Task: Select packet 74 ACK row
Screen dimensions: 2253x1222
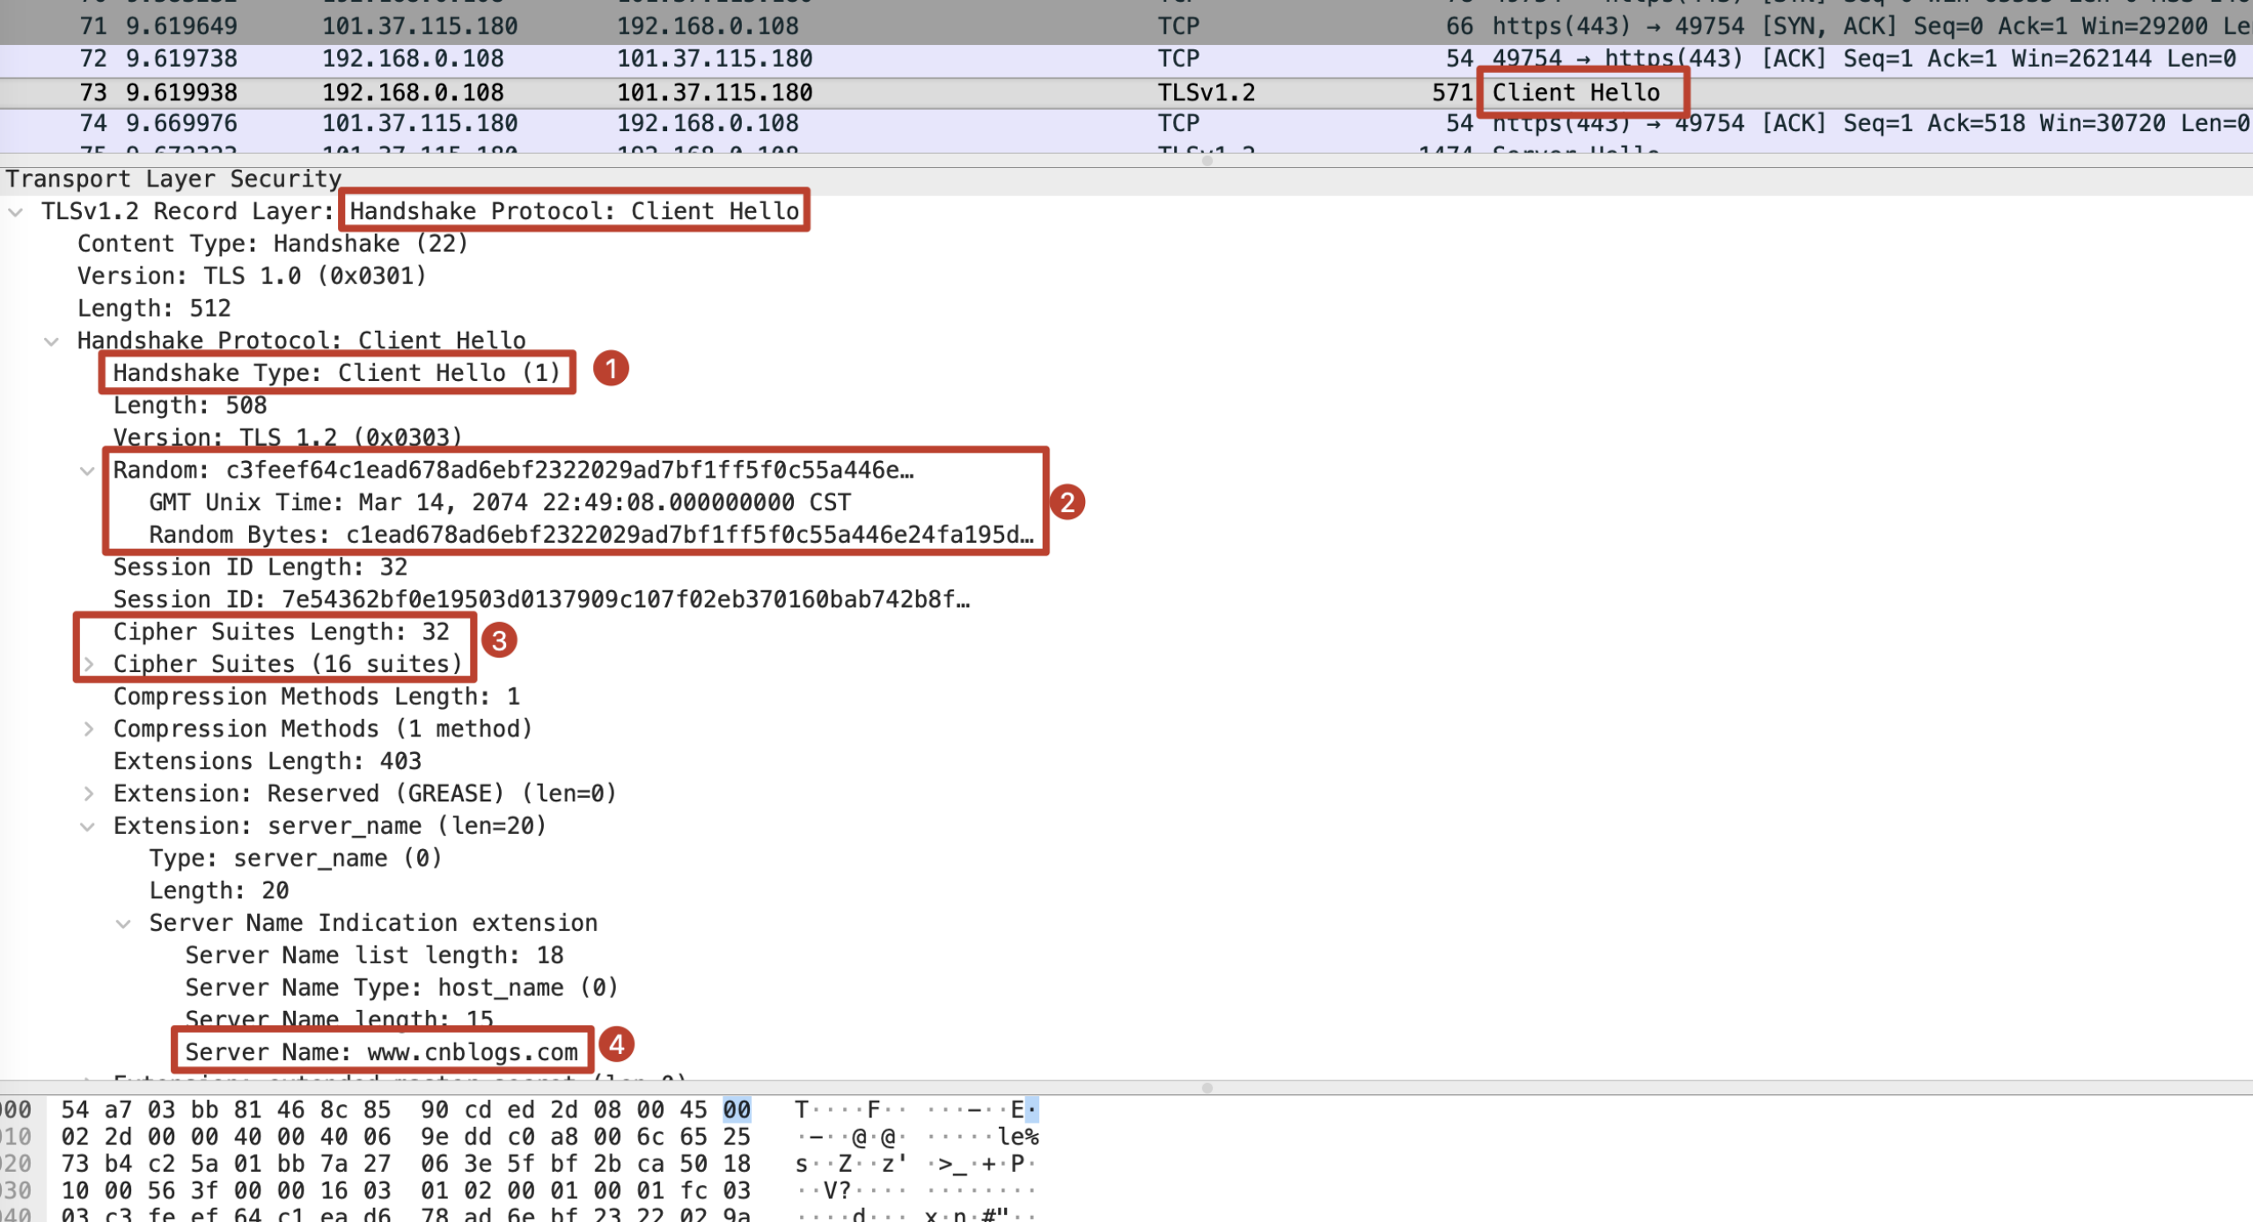Action: click(1126, 124)
